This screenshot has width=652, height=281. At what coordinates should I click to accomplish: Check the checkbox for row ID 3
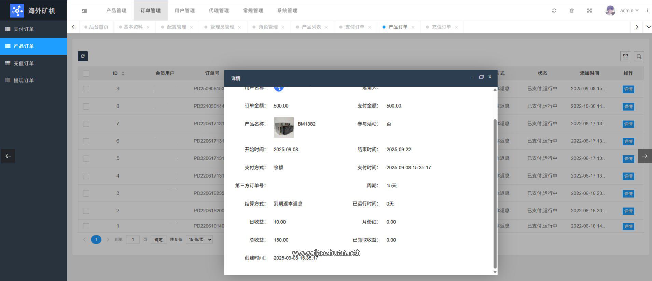point(86,193)
